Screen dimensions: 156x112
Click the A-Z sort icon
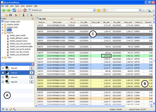tap(16, 15)
